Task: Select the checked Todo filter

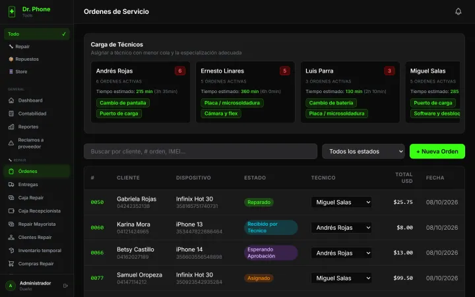Action: (37, 34)
